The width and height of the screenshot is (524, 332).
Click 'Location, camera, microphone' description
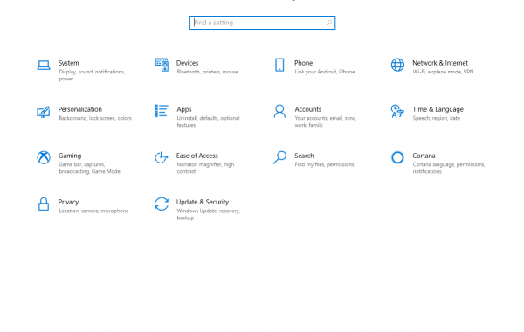click(93, 211)
